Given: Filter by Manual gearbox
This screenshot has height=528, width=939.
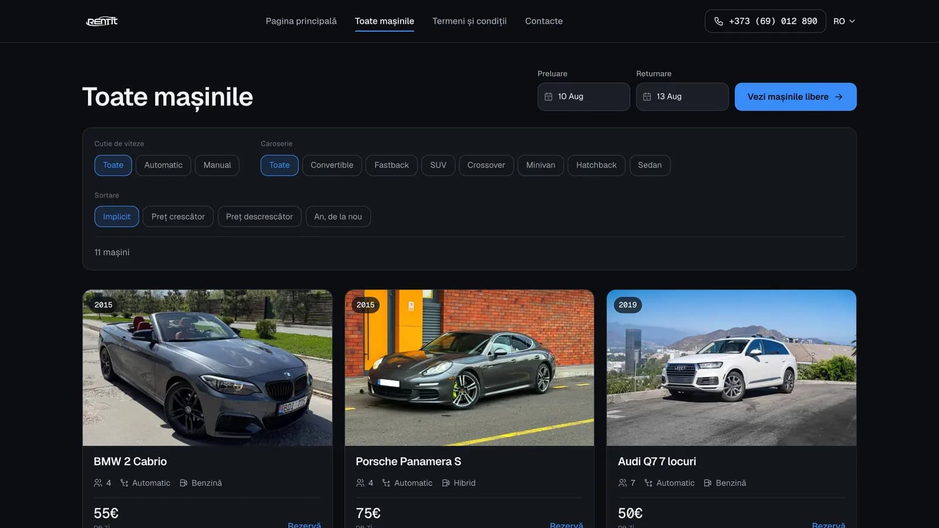Looking at the screenshot, I should [x=217, y=165].
